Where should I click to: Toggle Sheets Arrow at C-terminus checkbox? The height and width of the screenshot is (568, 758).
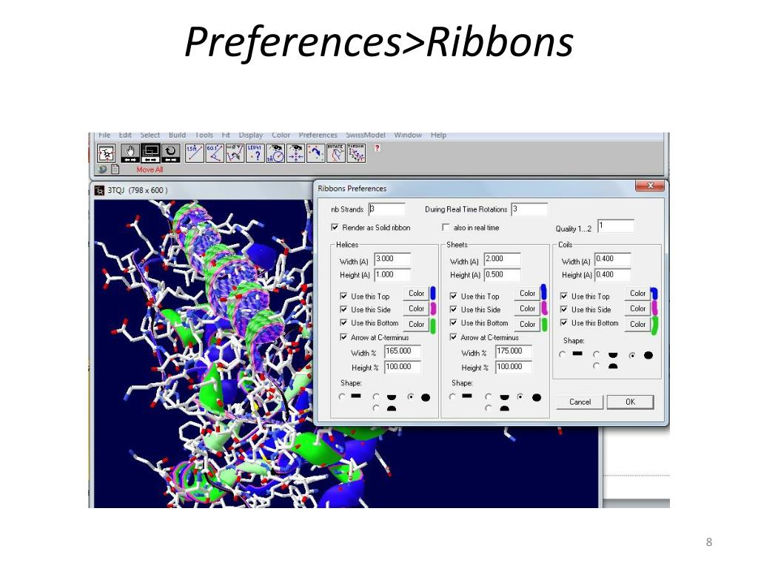[454, 337]
